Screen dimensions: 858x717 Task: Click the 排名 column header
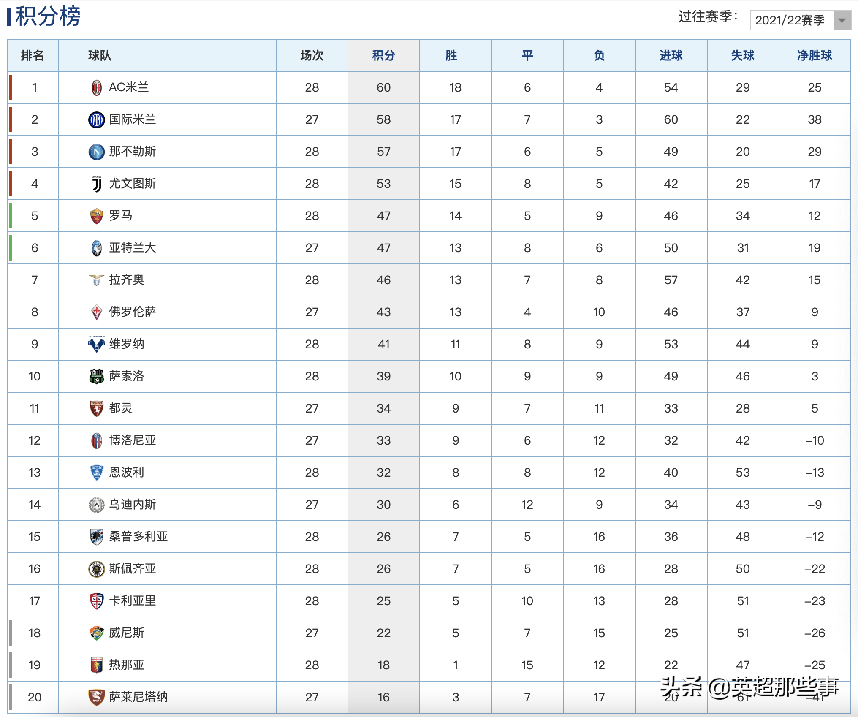click(x=33, y=55)
